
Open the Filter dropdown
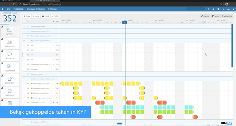(55, 16)
